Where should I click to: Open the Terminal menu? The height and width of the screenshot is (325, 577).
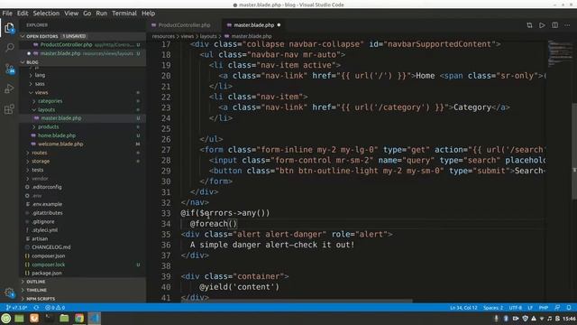[x=124, y=14]
